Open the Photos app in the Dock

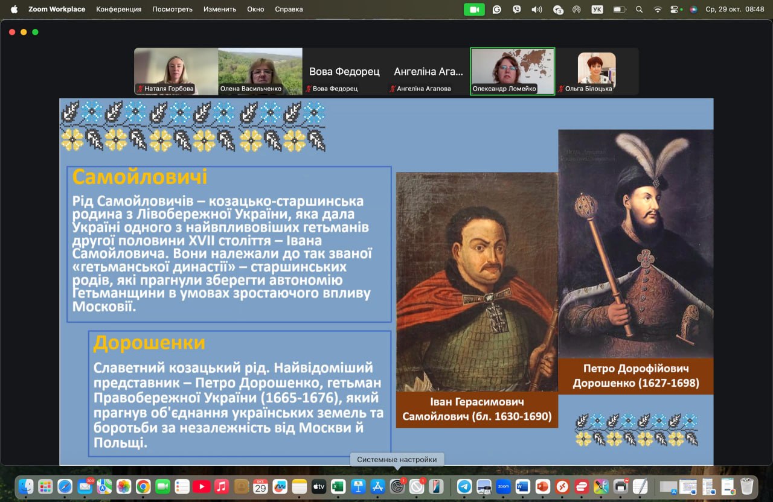coord(124,486)
